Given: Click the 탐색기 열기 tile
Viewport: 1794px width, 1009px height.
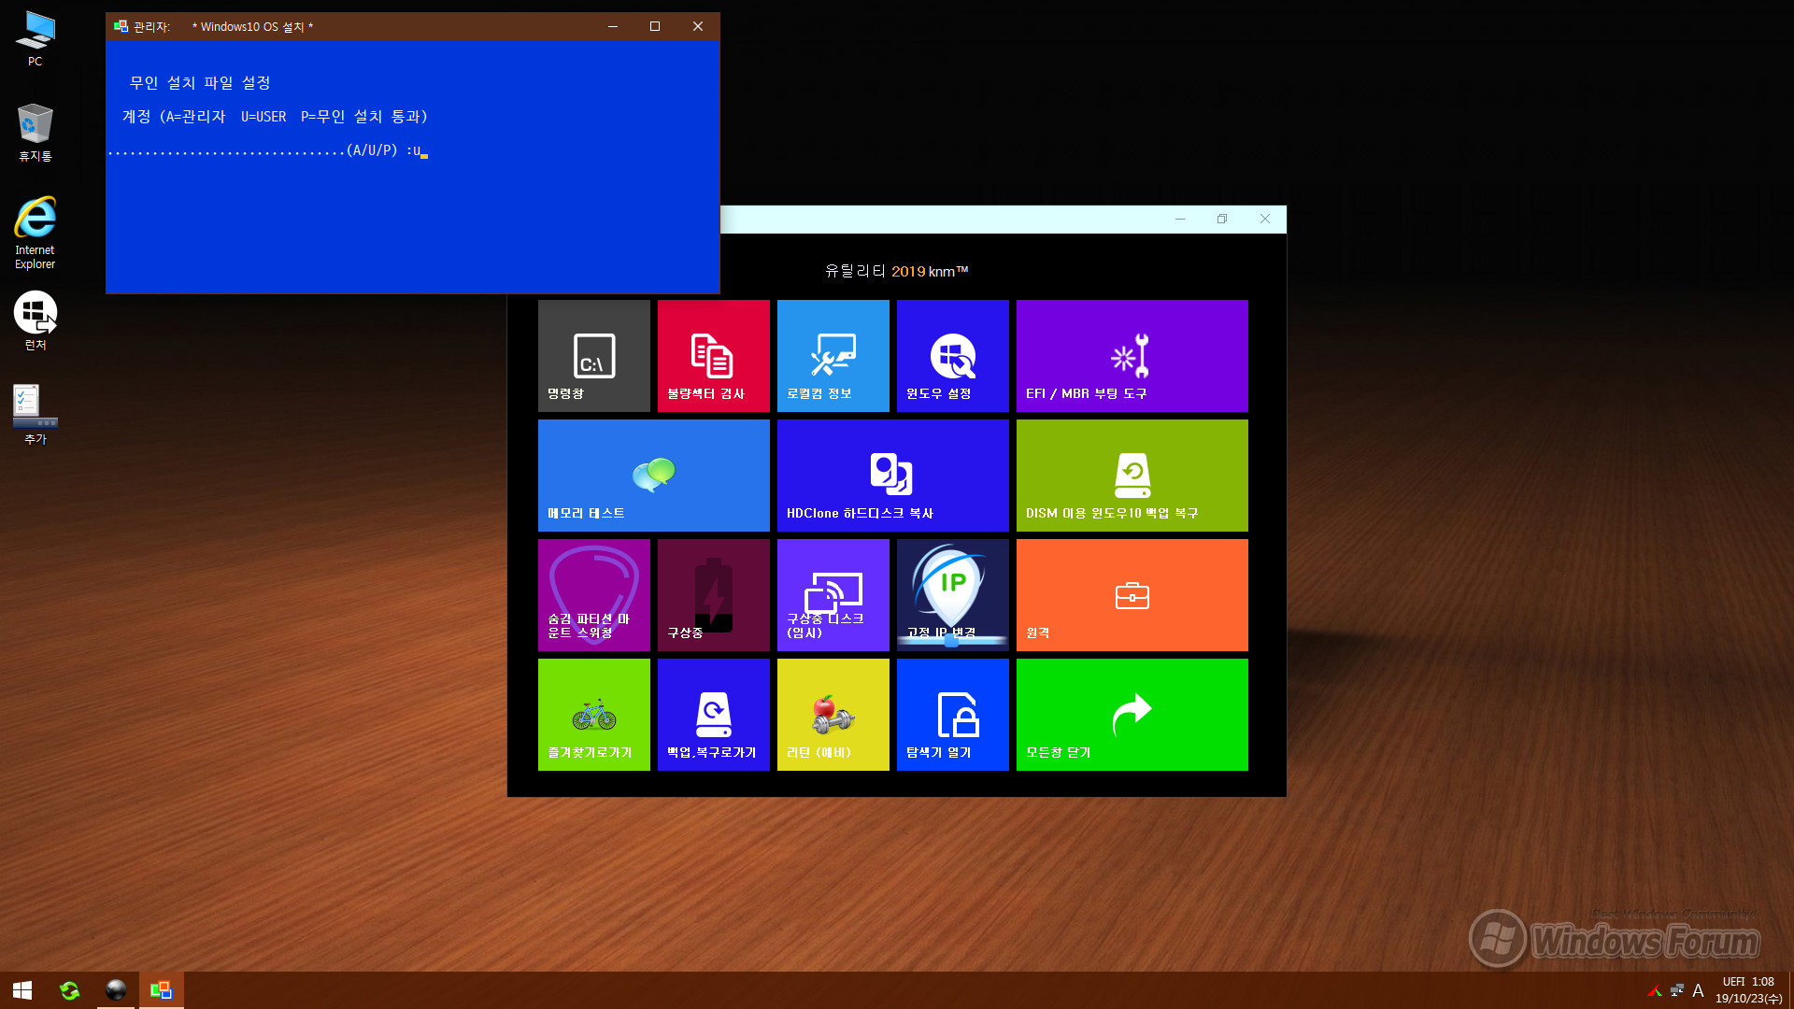Looking at the screenshot, I should [953, 715].
